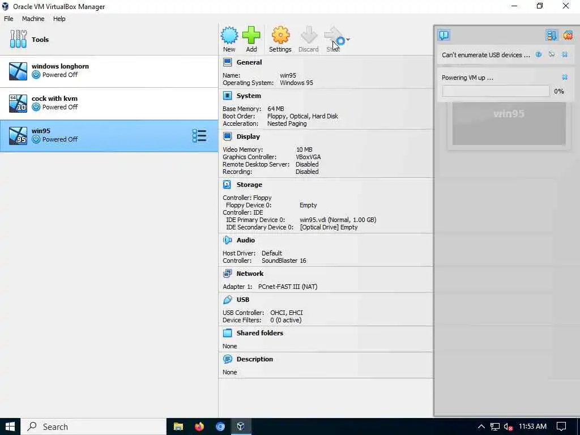The height and width of the screenshot is (435, 580).
Task: Click the New virtual machine icon
Action: pos(229,36)
